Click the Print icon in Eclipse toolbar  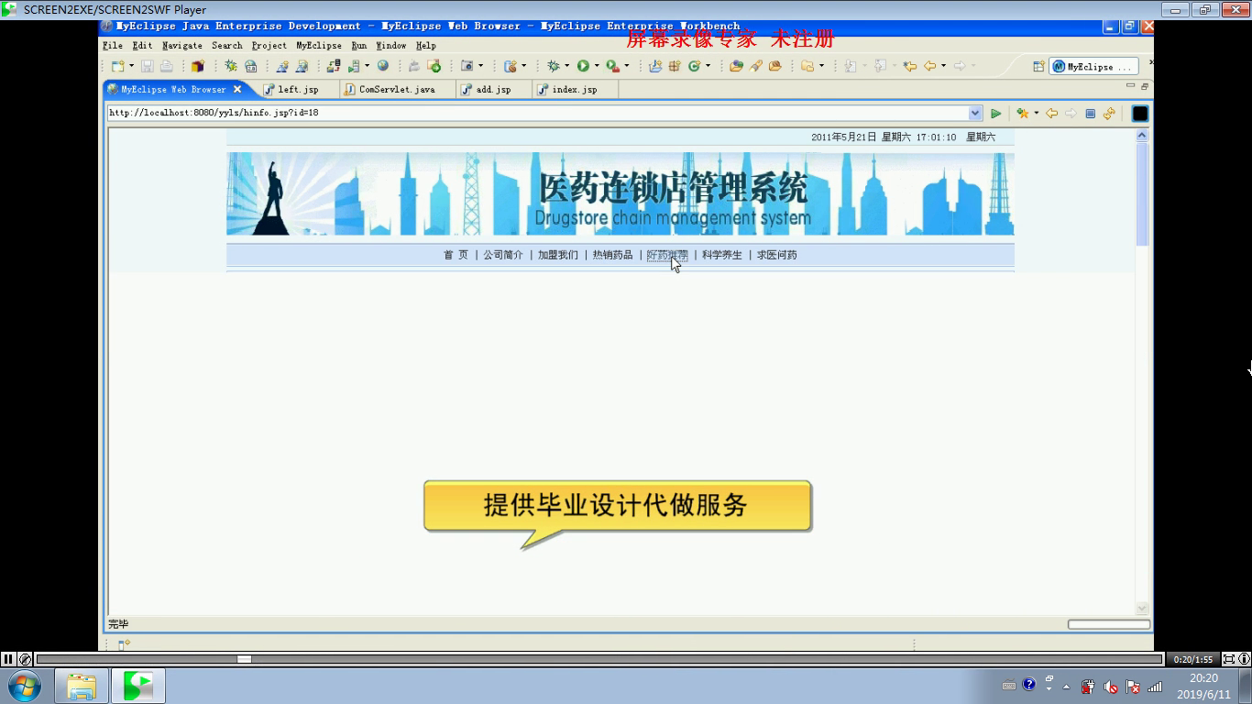click(x=166, y=66)
